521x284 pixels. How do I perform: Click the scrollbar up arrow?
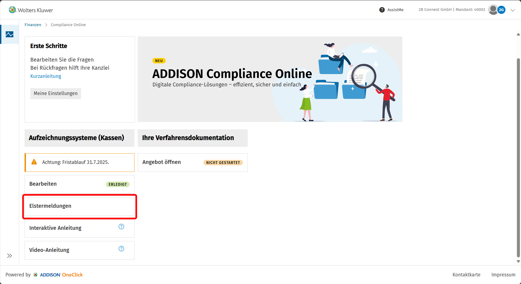[x=518, y=34]
